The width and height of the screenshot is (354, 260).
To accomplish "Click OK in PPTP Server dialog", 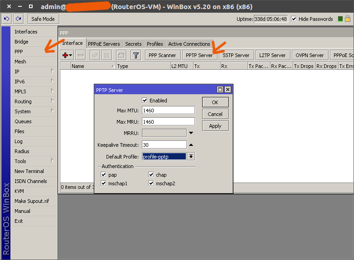I will click(215, 102).
